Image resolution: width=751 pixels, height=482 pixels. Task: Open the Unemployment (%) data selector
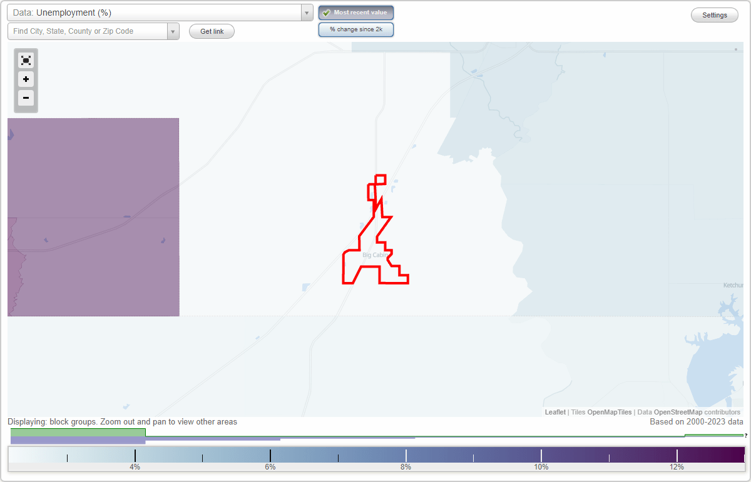(x=156, y=13)
